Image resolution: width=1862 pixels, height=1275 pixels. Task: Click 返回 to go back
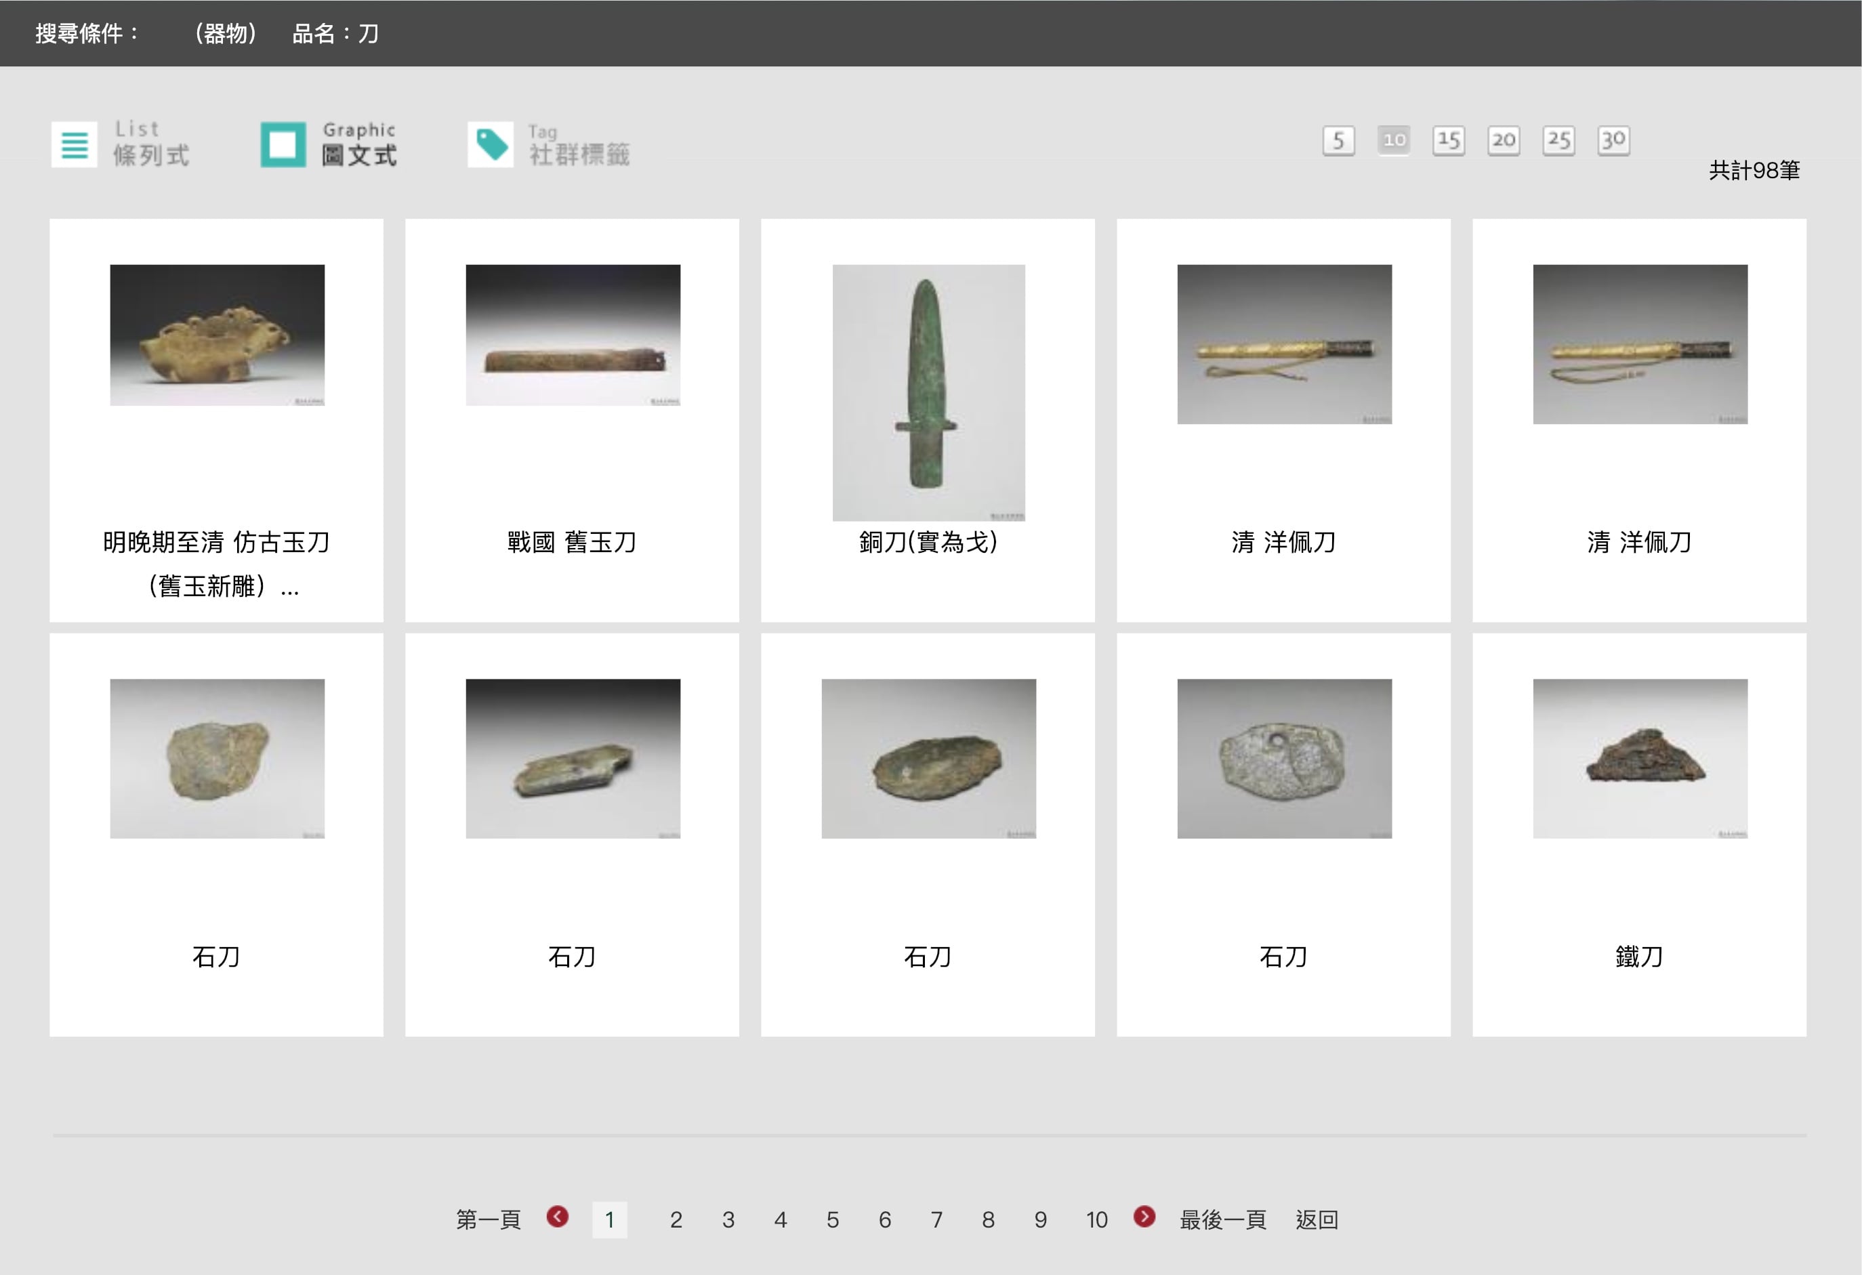coord(1317,1219)
